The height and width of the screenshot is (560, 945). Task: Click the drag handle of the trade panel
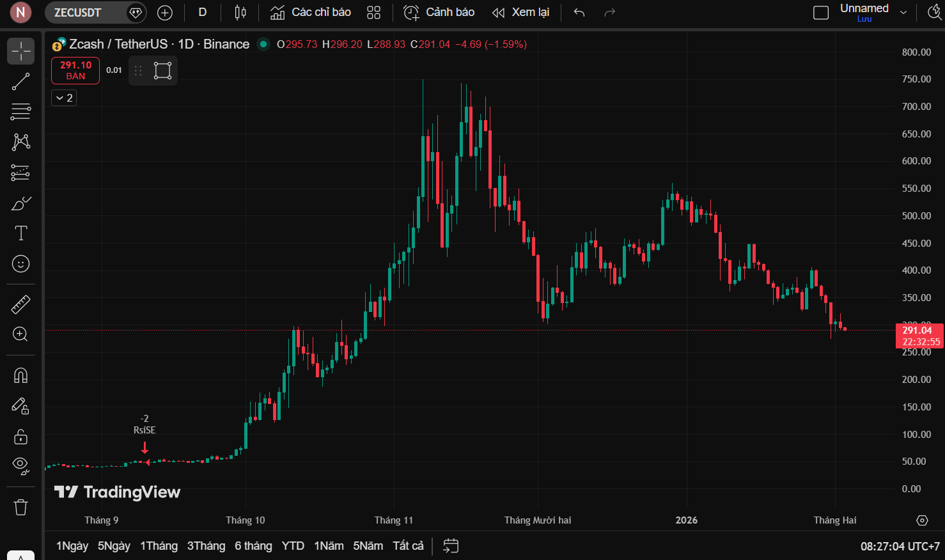[x=138, y=70]
